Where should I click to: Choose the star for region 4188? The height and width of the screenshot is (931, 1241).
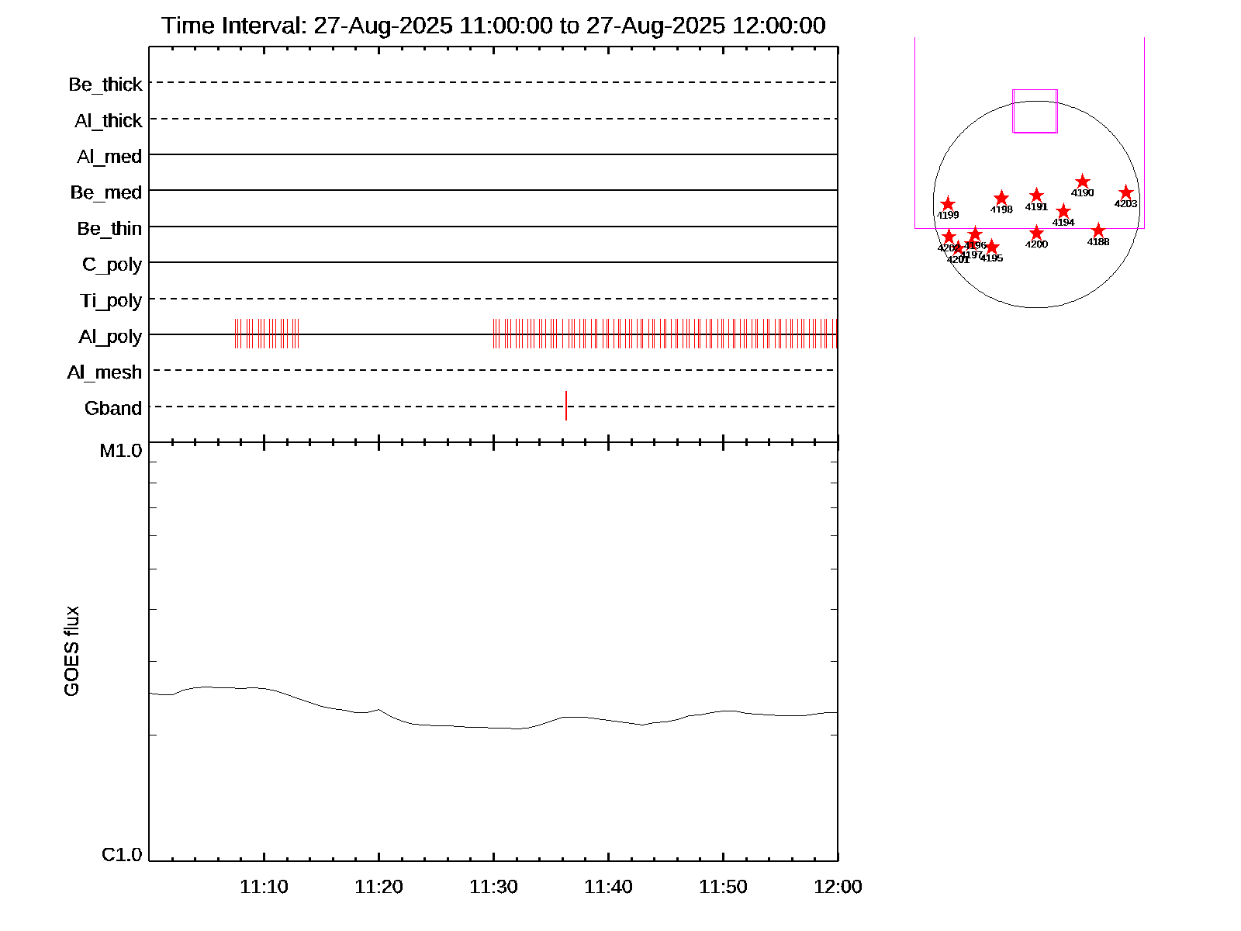1098,230
